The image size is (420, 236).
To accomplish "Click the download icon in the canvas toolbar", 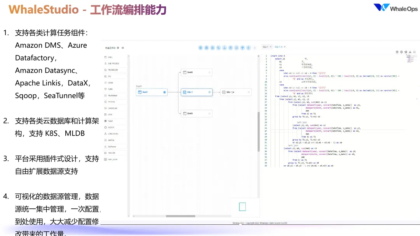I will (224, 48).
